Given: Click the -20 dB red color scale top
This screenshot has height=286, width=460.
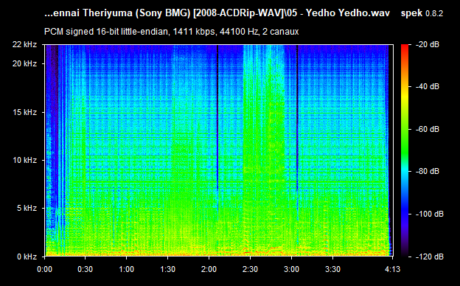Looking at the screenshot, I should pos(427,44).
